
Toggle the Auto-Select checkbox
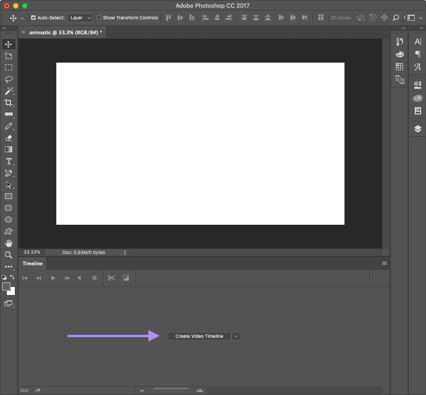(33, 18)
